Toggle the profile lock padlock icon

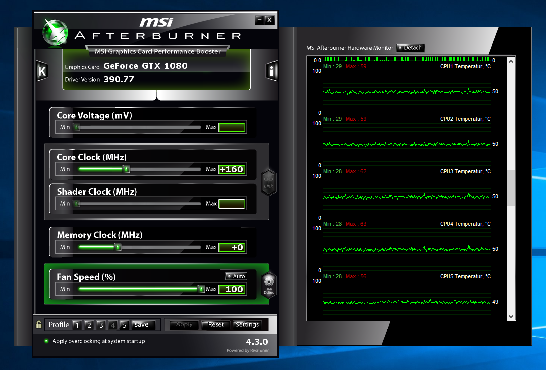tap(39, 324)
